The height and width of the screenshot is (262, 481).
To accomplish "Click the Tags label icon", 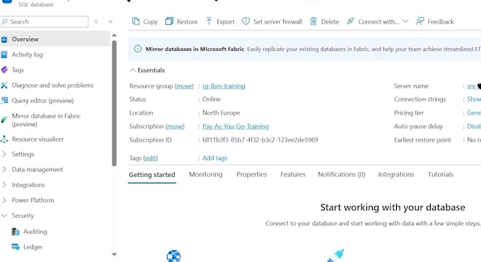I will 4,69.
